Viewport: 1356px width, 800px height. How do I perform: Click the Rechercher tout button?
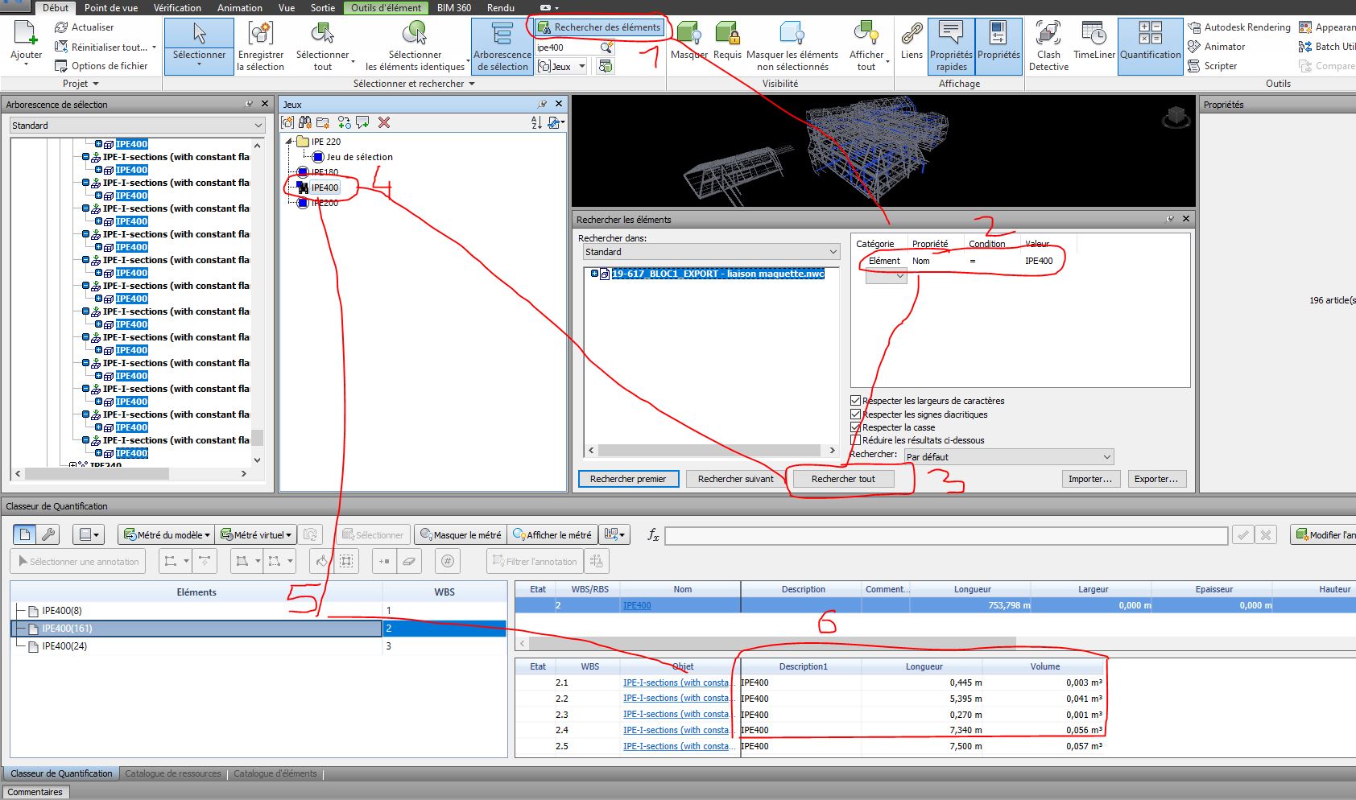click(x=843, y=478)
